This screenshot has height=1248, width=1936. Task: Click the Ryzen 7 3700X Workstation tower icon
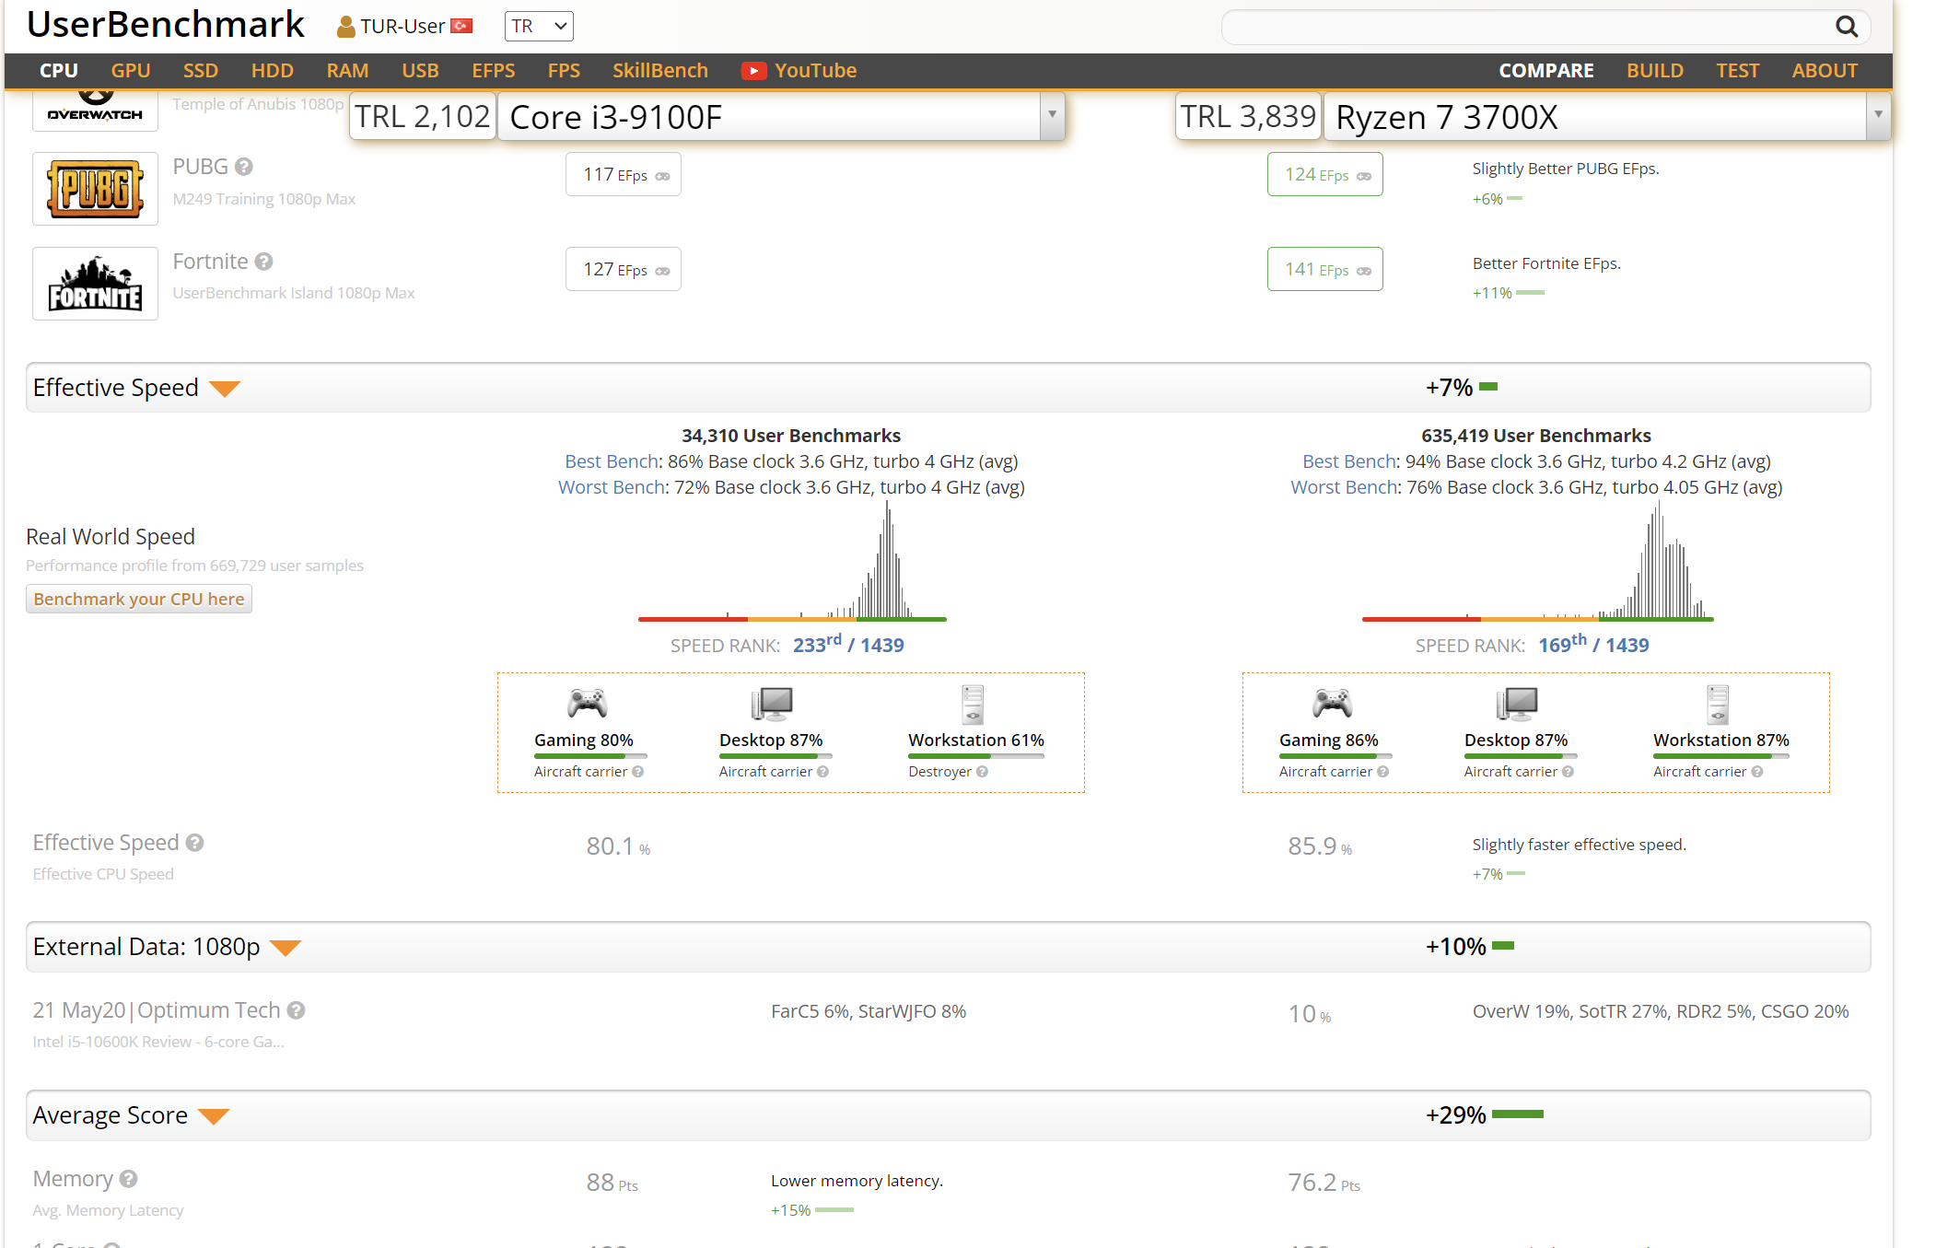click(1719, 705)
